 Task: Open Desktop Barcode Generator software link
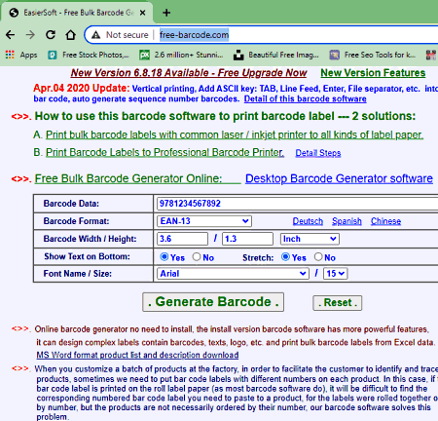[339, 178]
